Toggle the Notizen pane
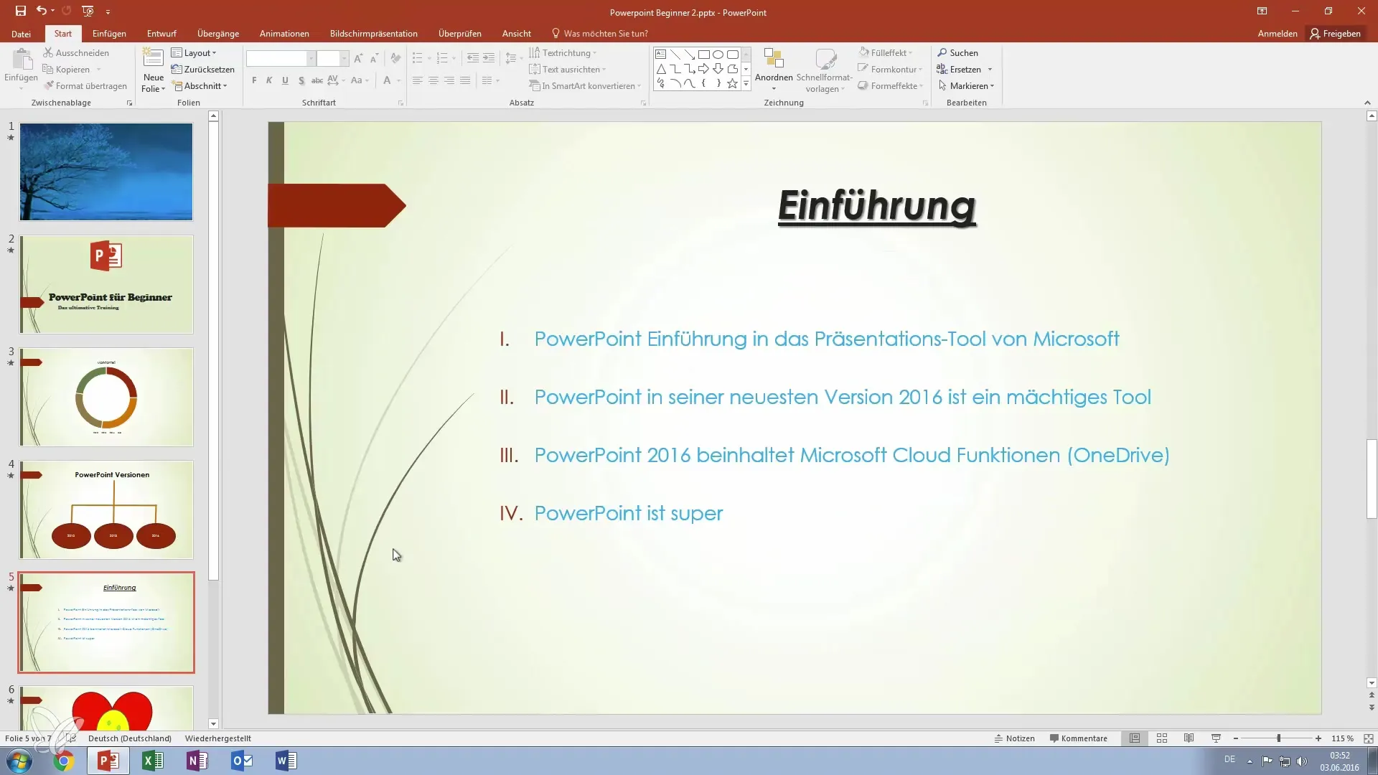The width and height of the screenshot is (1378, 775). coord(1014,738)
